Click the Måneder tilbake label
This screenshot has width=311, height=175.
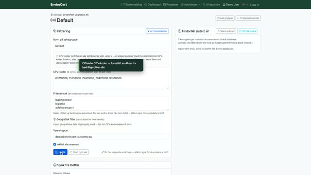tap(62, 173)
